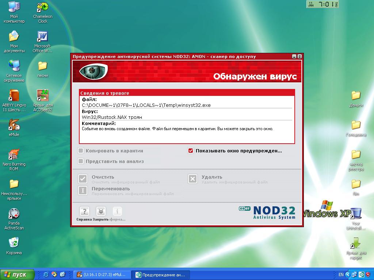This screenshot has width=374, height=280.
Task: Click the infected file path winsyst32.exe
Action: tap(146, 105)
